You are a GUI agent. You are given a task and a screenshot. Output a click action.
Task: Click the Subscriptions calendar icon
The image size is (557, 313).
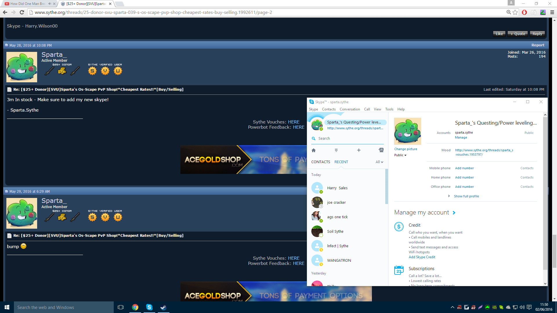click(399, 270)
